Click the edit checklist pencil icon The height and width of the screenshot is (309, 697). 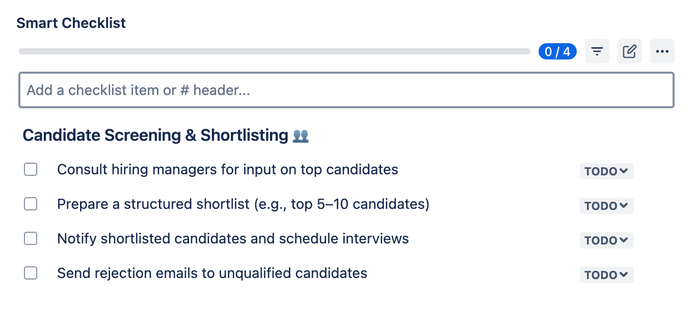(x=630, y=51)
